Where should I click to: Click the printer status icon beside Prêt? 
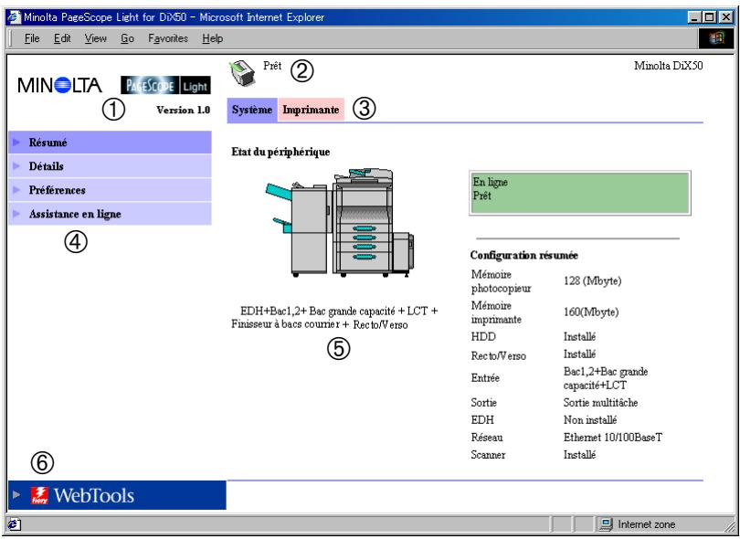click(243, 73)
